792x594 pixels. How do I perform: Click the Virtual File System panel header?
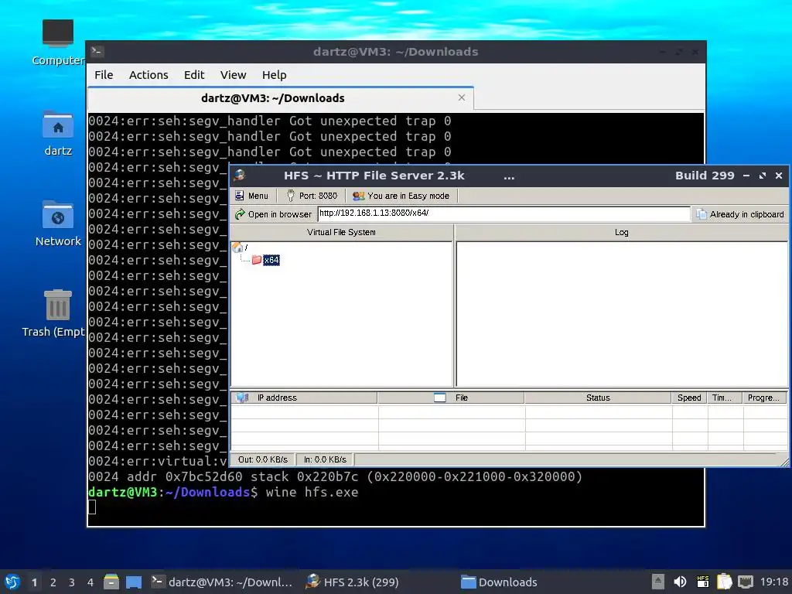coord(341,232)
